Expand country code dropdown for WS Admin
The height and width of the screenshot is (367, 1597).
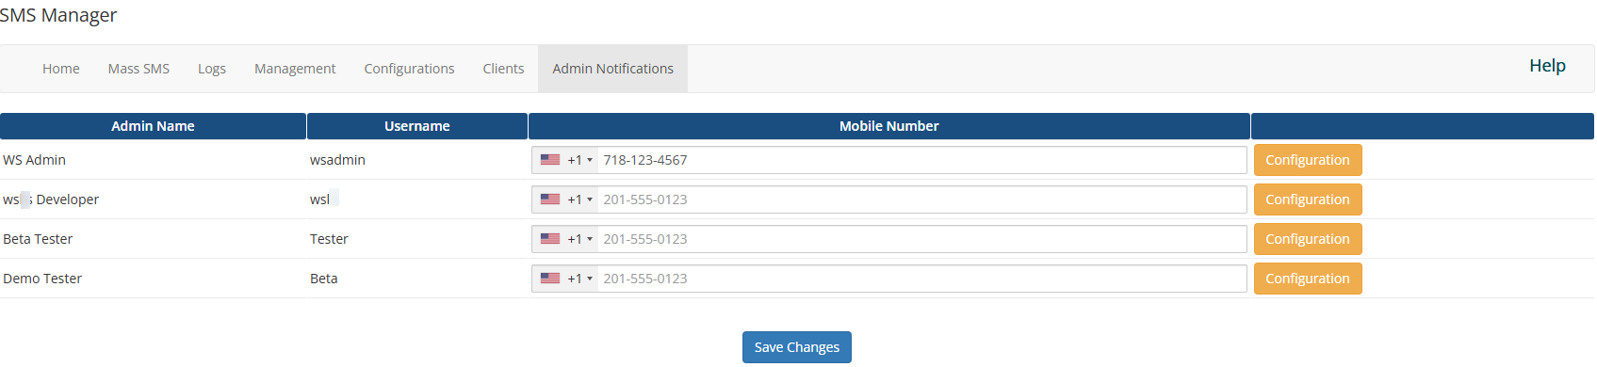coord(565,160)
